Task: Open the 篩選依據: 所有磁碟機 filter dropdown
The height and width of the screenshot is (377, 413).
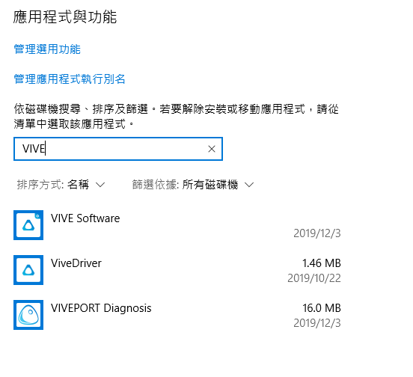Action: 193,185
